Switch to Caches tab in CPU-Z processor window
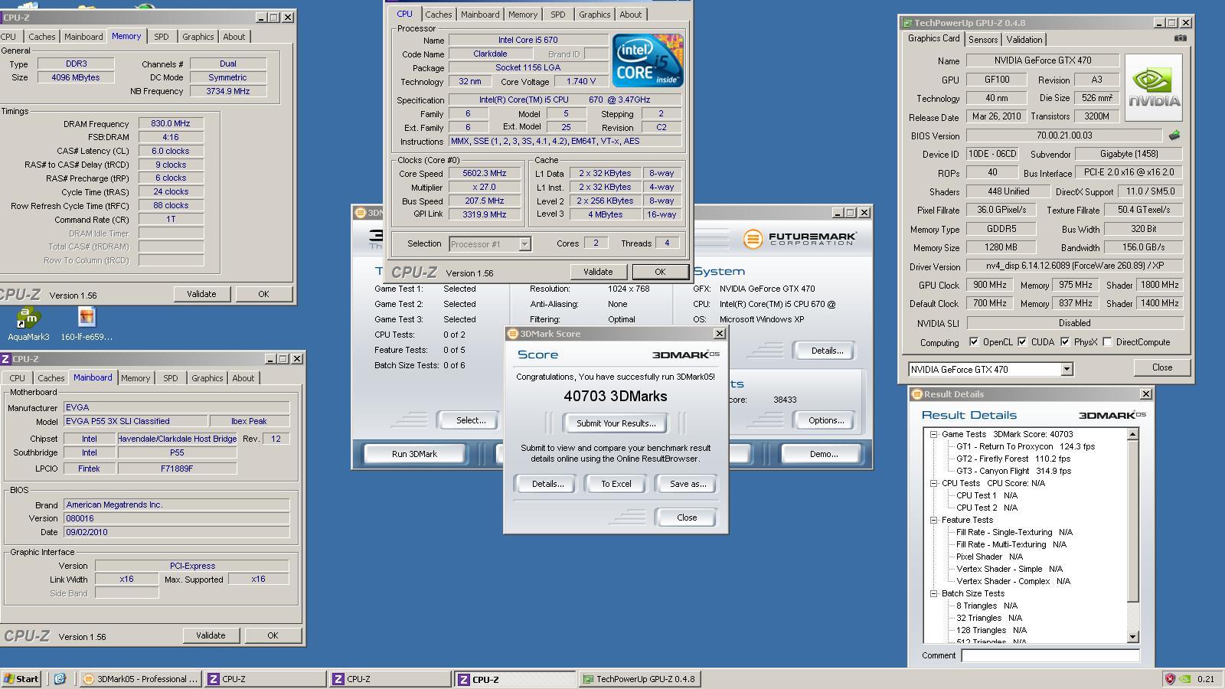 click(439, 15)
